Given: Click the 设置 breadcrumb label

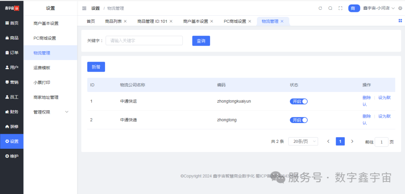Looking at the screenshot, I should (95, 8).
